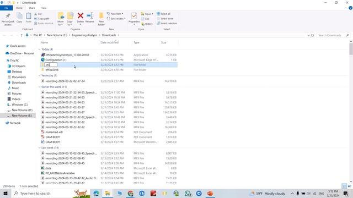Click the Windows Start button

6,193
